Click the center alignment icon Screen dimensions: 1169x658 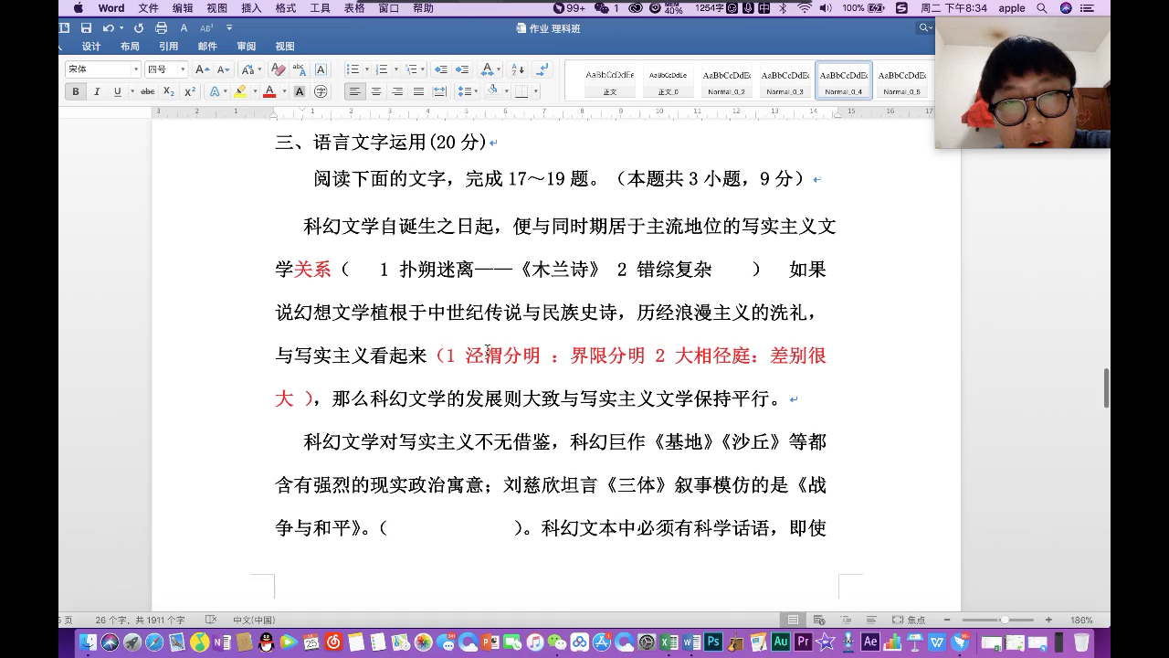pos(377,91)
